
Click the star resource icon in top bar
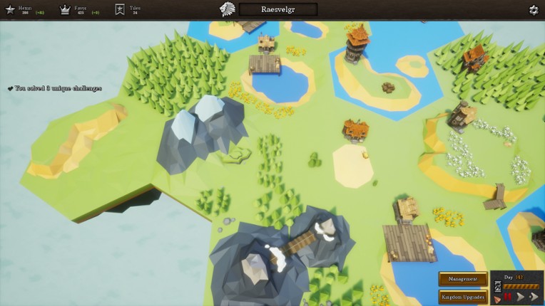pos(10,10)
